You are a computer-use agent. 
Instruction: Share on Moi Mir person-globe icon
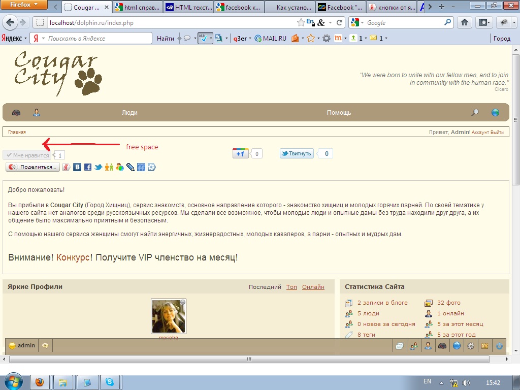pyautogui.click(x=120, y=167)
